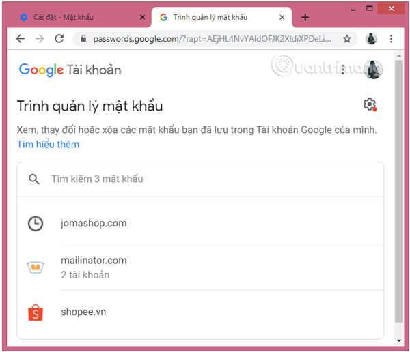Bookmark this page with the star icon
Screen dimensions: 410x352
(x=347, y=39)
